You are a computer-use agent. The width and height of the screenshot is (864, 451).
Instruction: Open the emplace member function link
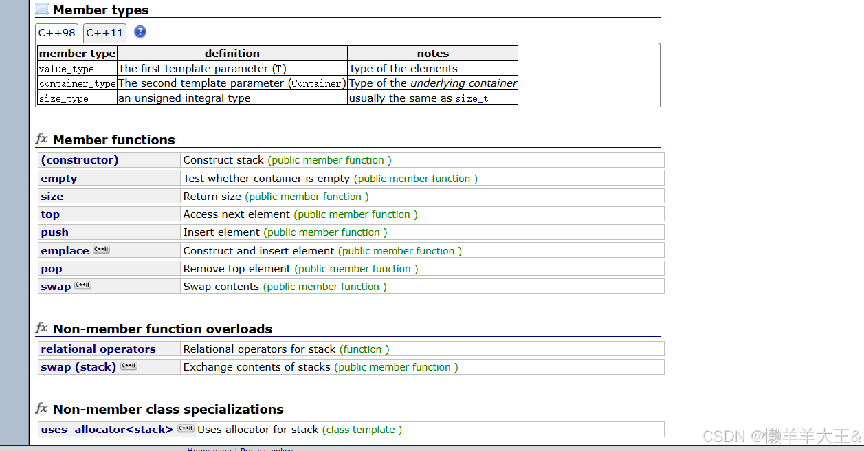65,251
